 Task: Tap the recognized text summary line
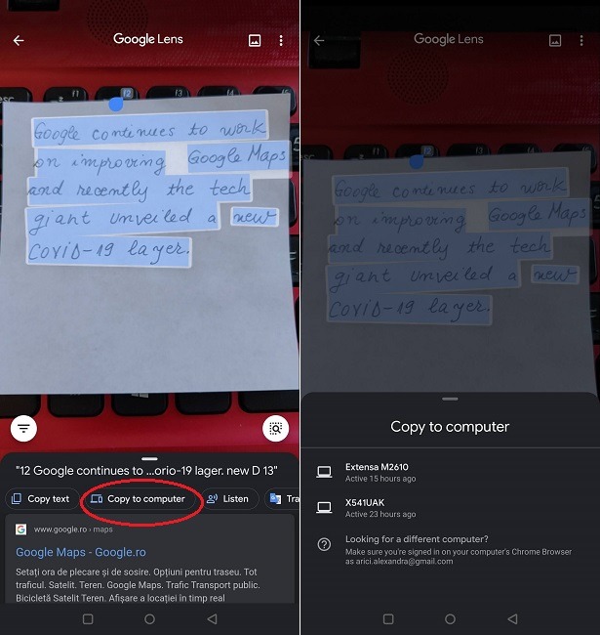point(146,471)
